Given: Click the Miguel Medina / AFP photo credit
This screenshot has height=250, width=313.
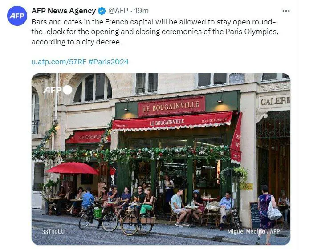Looking at the screenshot, I should pyautogui.click(x=253, y=231).
